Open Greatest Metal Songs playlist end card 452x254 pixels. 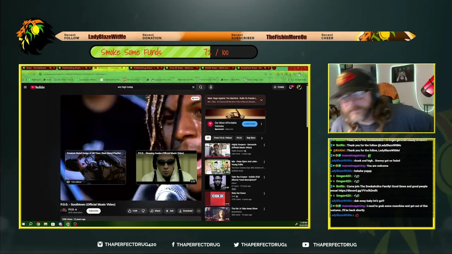pyautogui.click(x=95, y=168)
